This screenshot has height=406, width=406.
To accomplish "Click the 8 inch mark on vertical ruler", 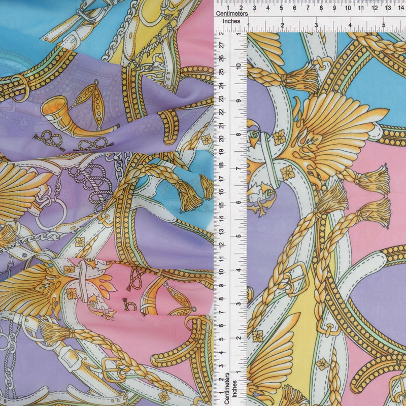I will (x=240, y=134).
